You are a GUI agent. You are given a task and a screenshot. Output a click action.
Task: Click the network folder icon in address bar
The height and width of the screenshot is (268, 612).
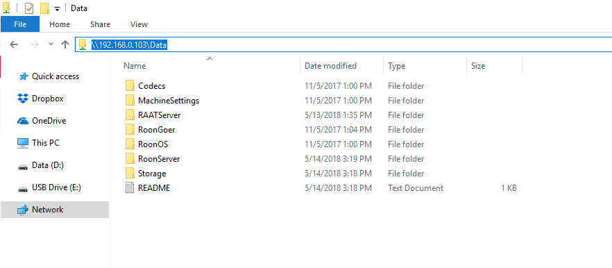click(83, 44)
